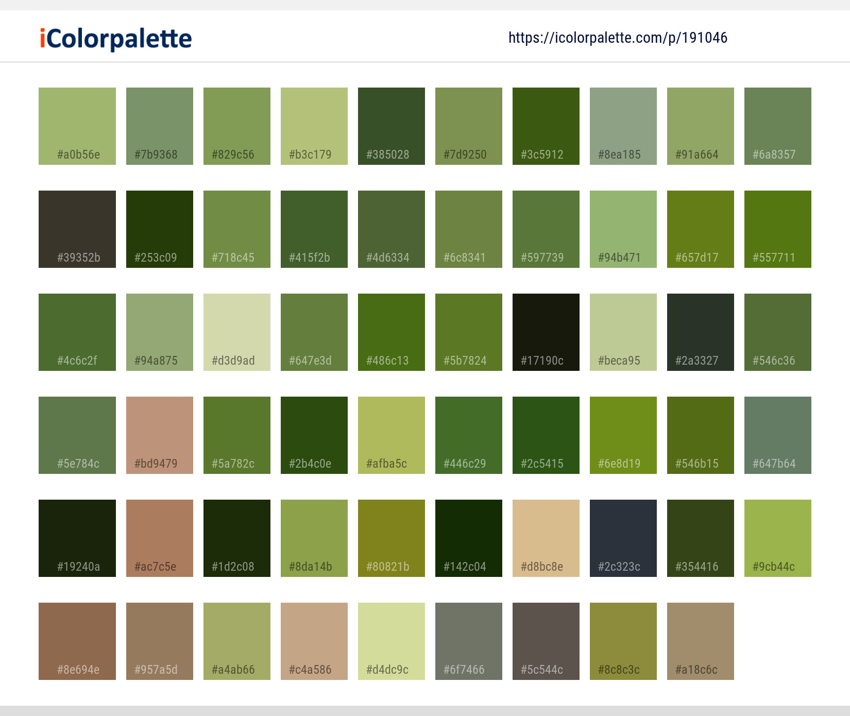Click the #546c36 swatch
The height and width of the screenshot is (716, 850).
click(778, 332)
